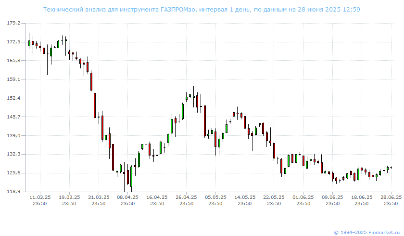The height and width of the screenshot is (236, 404).
Task: Select the 172,5 price axis label
Action: pyautogui.click(x=13, y=42)
